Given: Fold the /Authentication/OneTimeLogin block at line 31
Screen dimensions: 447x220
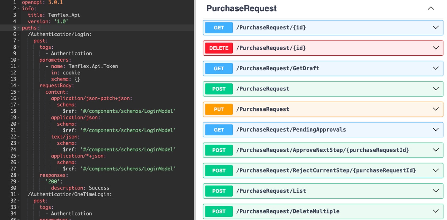Looking at the screenshot, I should 19,194.
